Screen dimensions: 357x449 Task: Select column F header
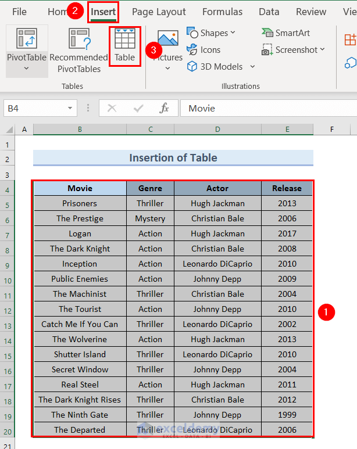[x=332, y=130]
